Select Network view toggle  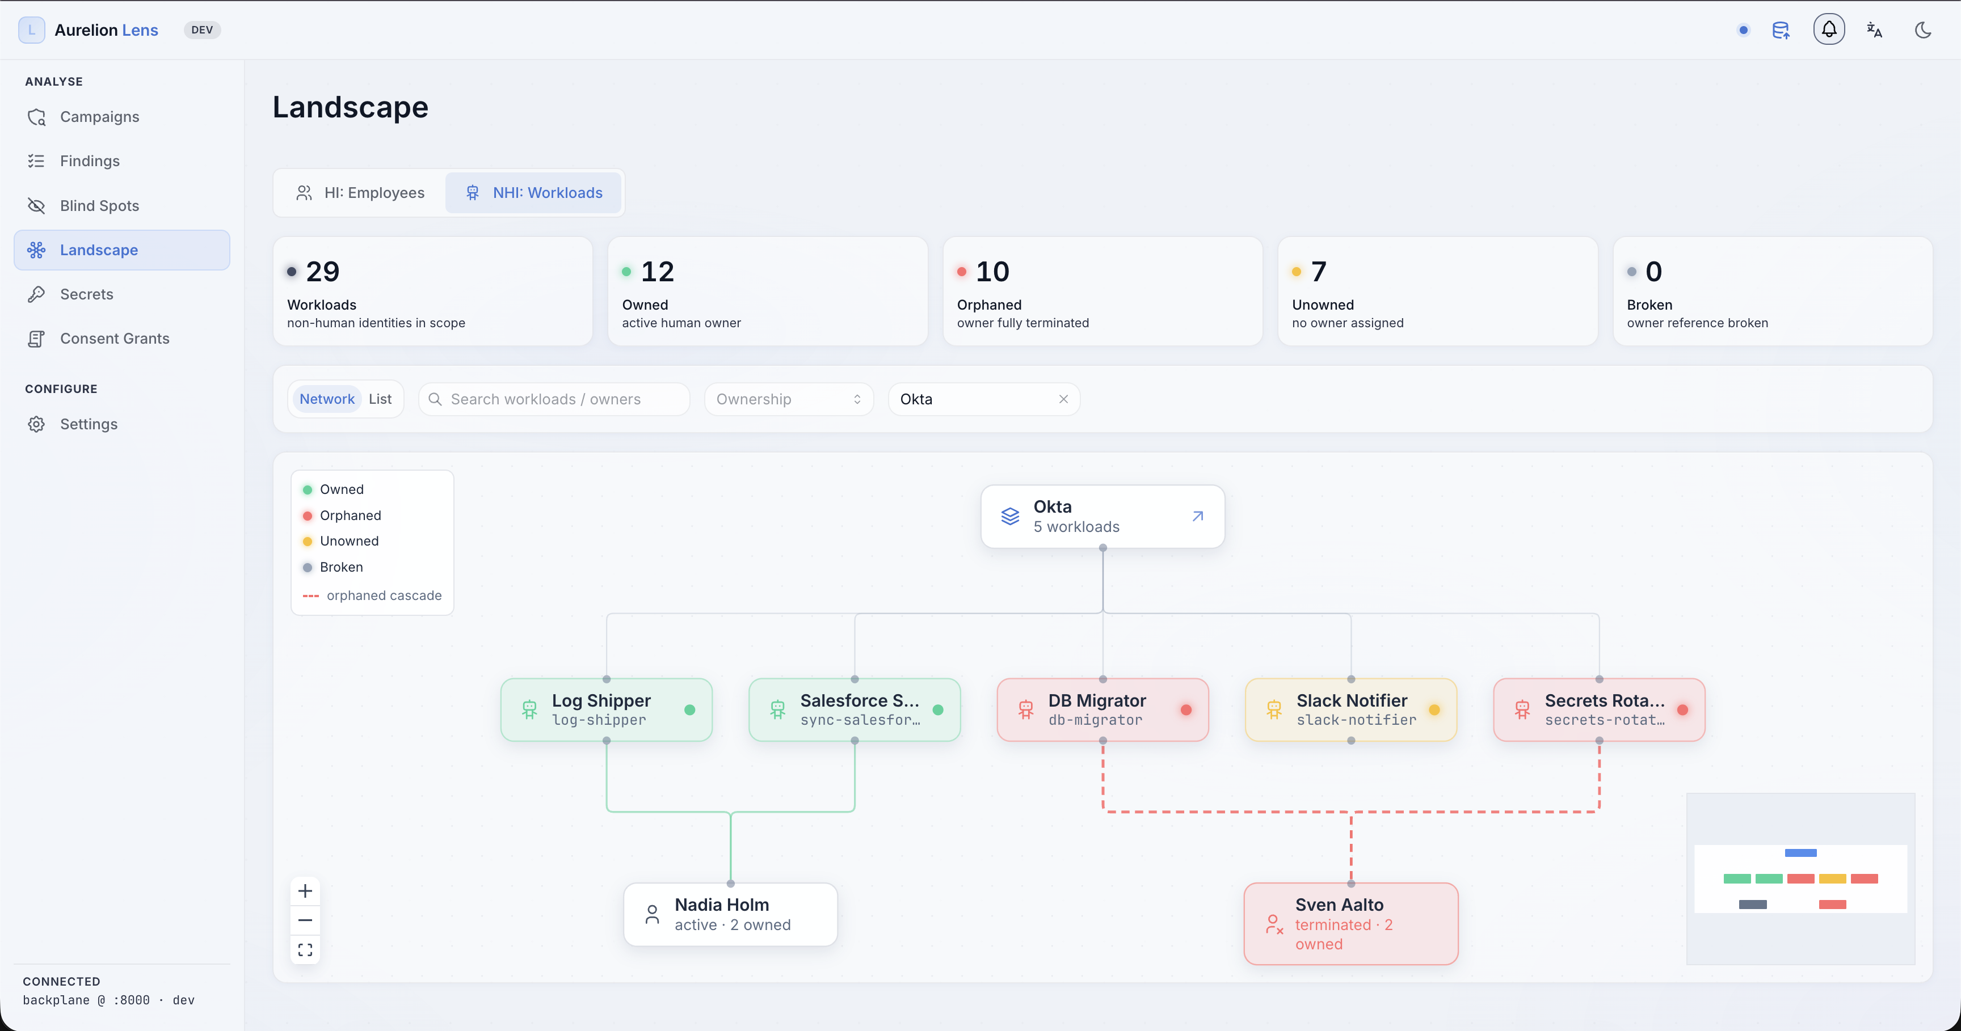(x=327, y=399)
